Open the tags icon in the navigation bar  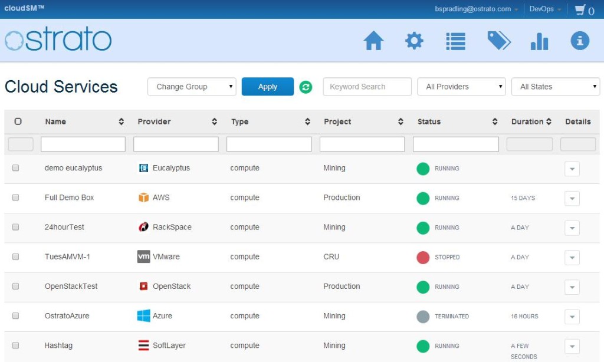(499, 41)
